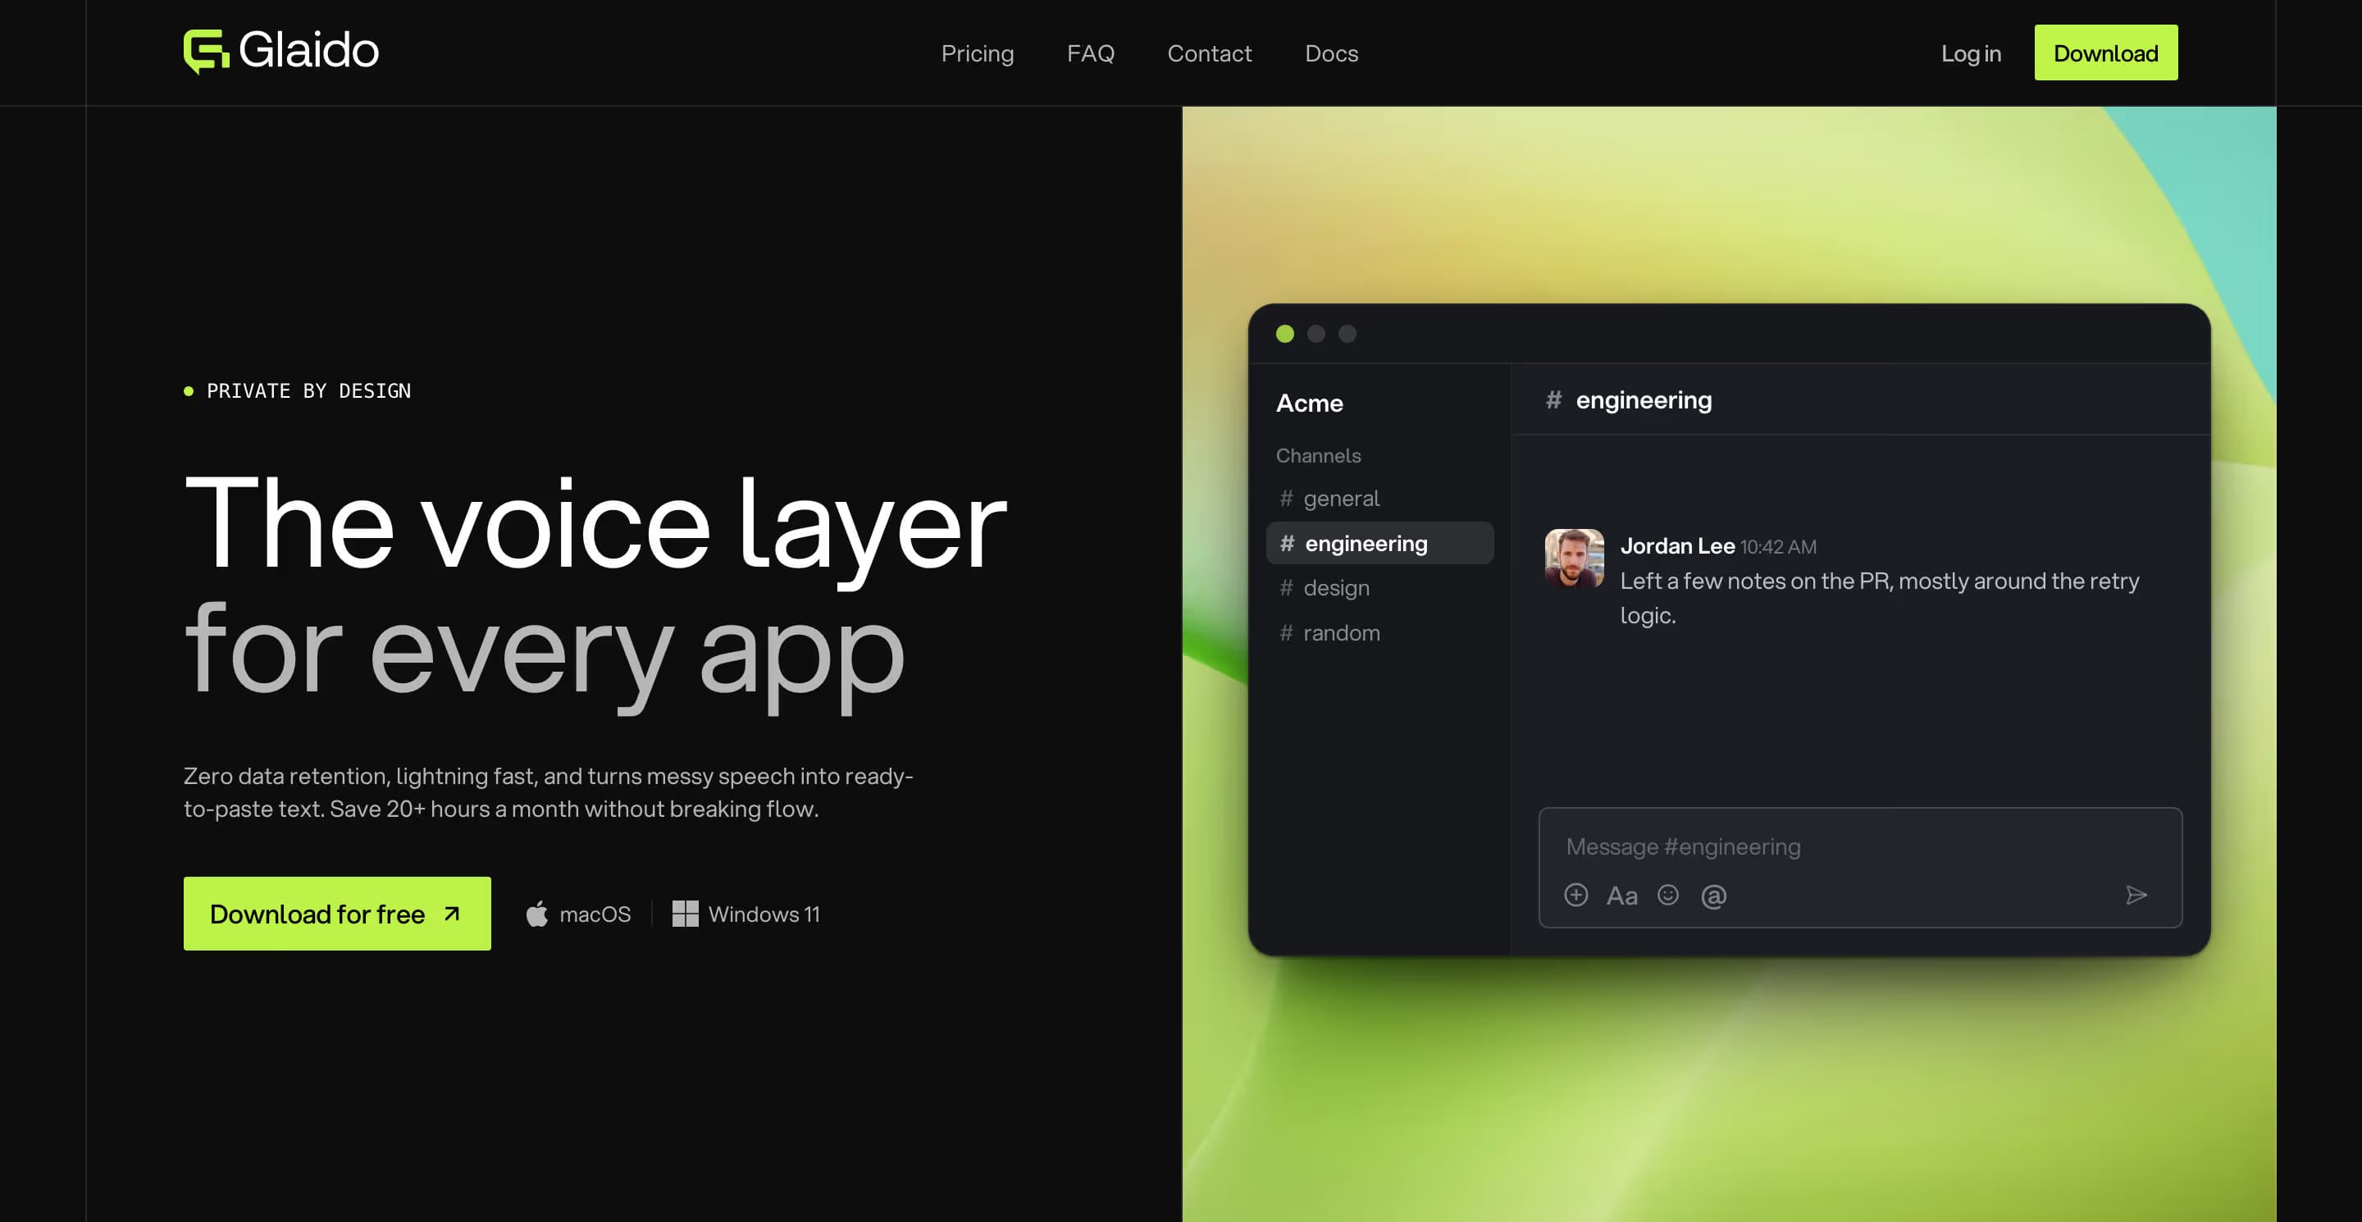Select the general channel

tap(1379, 498)
